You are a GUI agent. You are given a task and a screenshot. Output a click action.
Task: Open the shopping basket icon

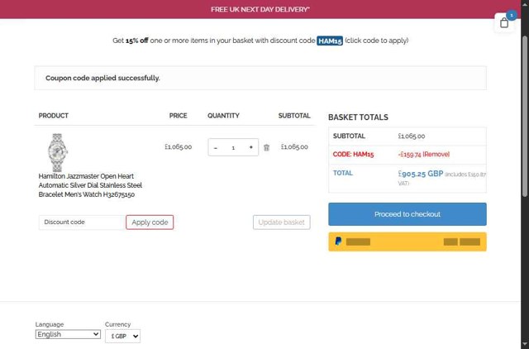point(504,23)
